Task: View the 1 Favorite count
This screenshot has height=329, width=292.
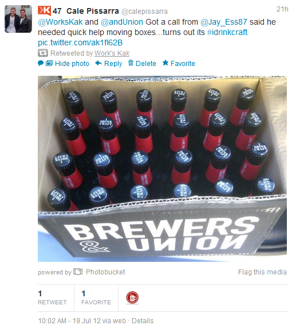Action: (96, 298)
